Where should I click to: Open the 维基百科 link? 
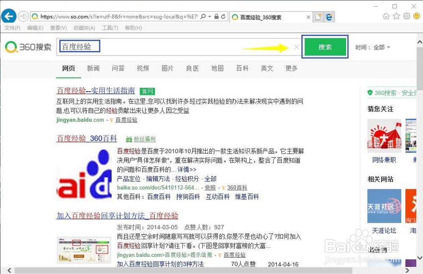pos(247,197)
